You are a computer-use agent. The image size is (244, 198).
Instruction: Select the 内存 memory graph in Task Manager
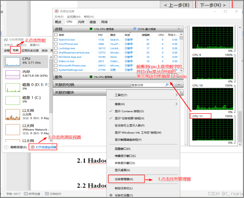(12, 74)
